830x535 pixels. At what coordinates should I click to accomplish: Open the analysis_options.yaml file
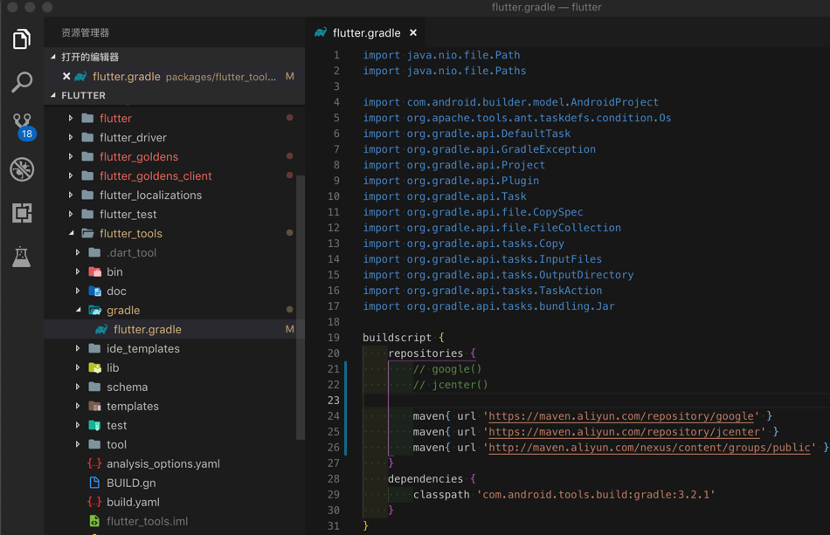coord(163,464)
